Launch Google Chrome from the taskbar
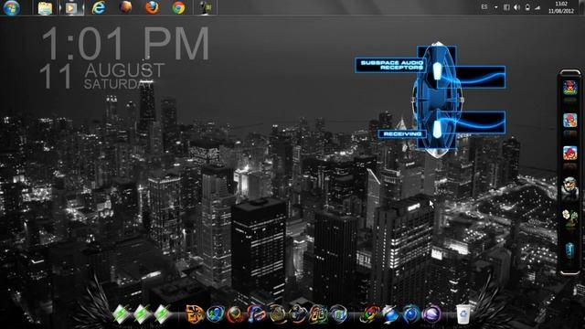This screenshot has width=585, height=329. coord(179,8)
